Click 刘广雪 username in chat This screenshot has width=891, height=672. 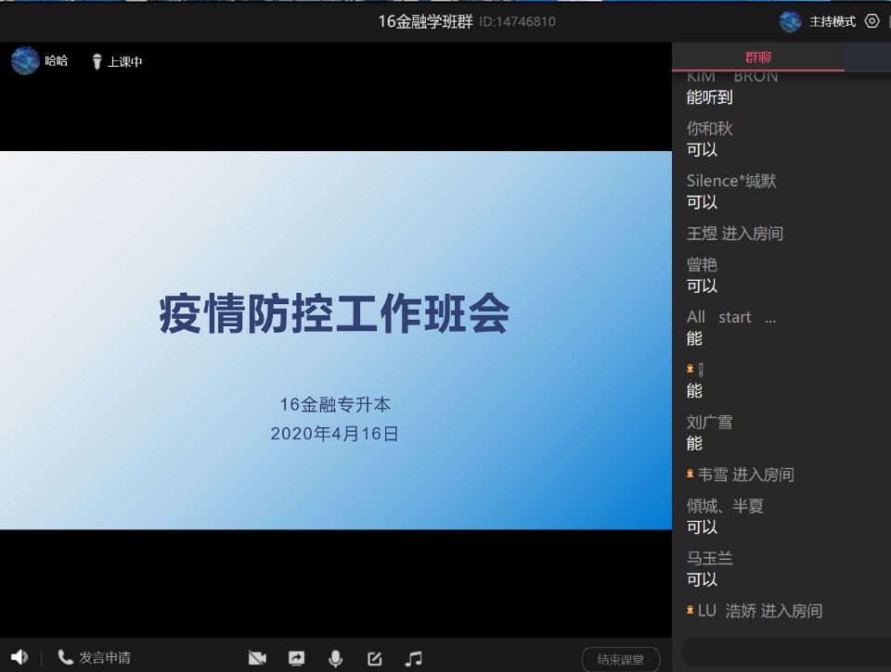click(x=709, y=423)
